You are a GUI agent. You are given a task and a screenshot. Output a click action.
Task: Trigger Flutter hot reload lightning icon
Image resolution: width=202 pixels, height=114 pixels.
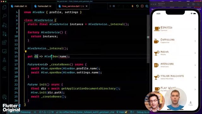tap(132, 6)
